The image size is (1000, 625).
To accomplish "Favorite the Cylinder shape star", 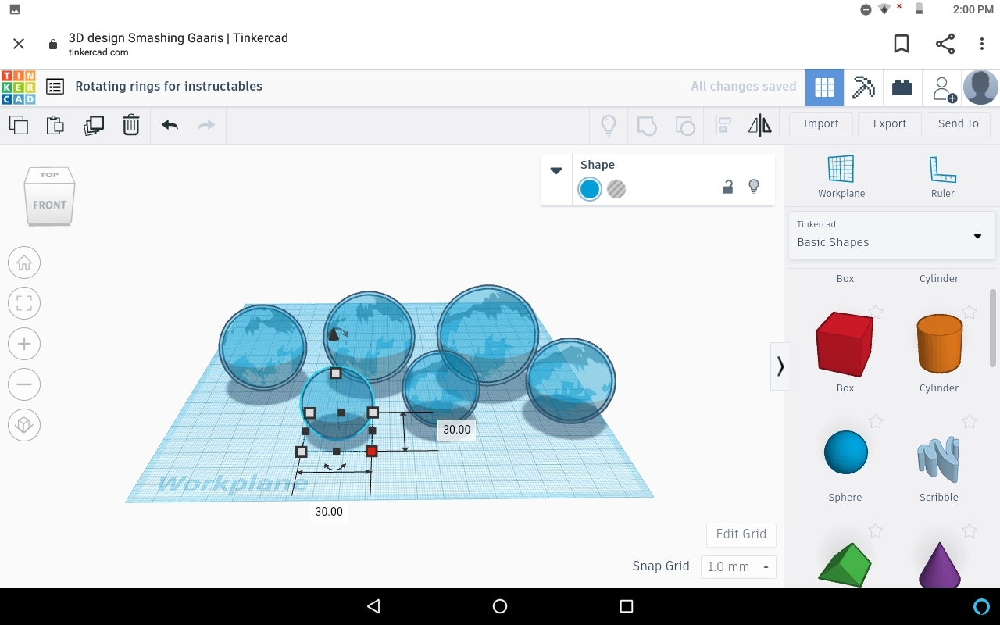I will pos(970,312).
